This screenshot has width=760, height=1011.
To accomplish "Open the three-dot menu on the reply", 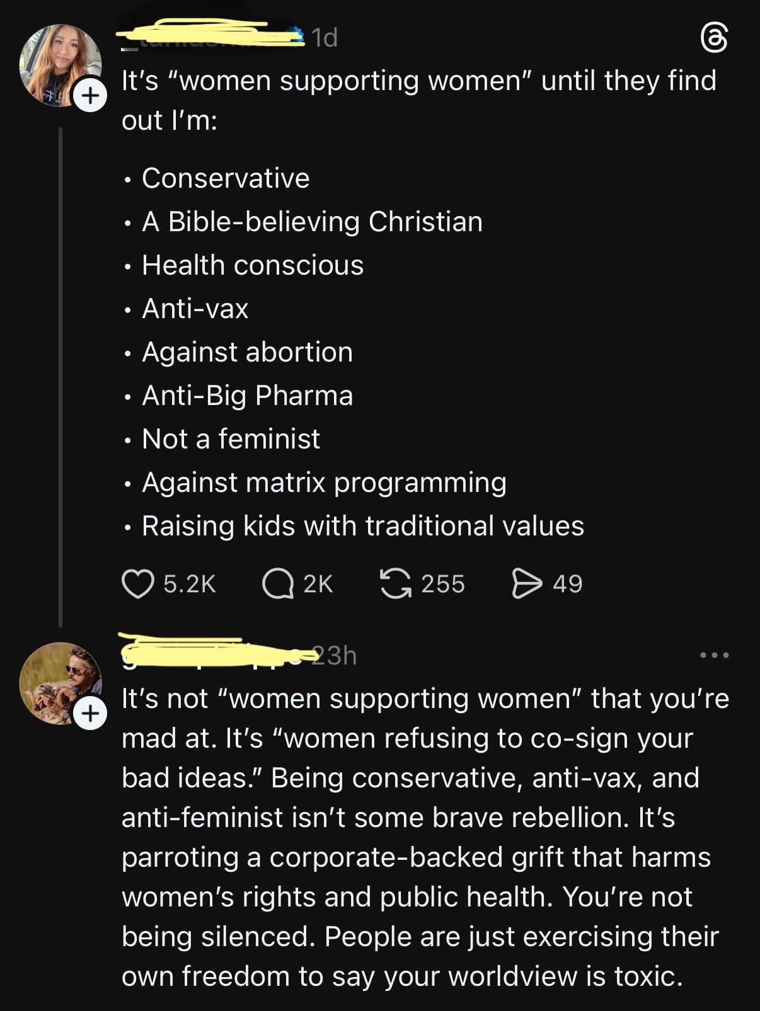I will (x=714, y=656).
